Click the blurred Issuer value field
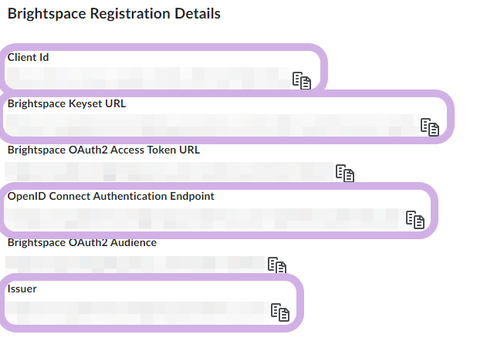The image size is (477, 341). [x=137, y=312]
